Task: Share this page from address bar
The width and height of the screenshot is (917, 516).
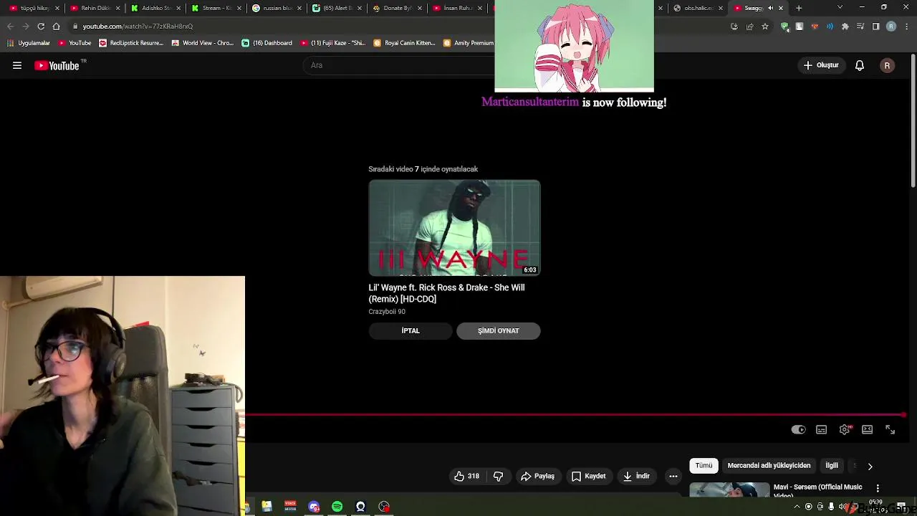Action: coord(749,27)
